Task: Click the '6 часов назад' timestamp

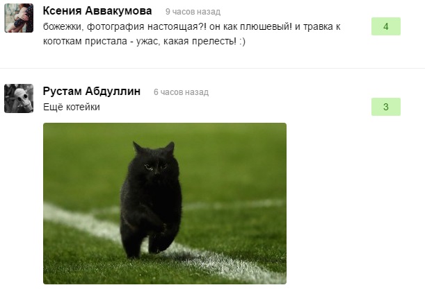Action: 181,92
